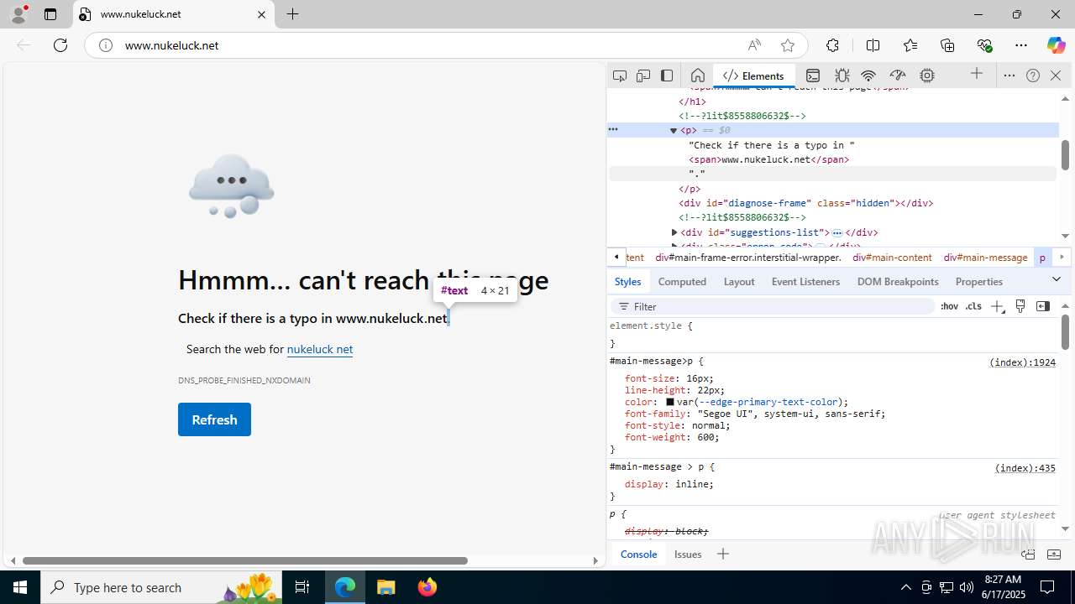Click the page horizontal scrollbar thumb
The height and width of the screenshot is (604, 1075).
[245, 560]
